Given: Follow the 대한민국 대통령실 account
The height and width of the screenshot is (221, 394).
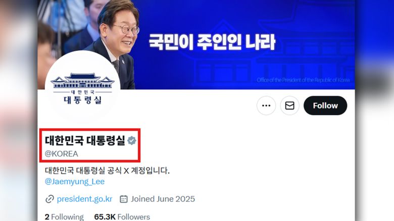Looking at the screenshot, I should click(x=325, y=106).
